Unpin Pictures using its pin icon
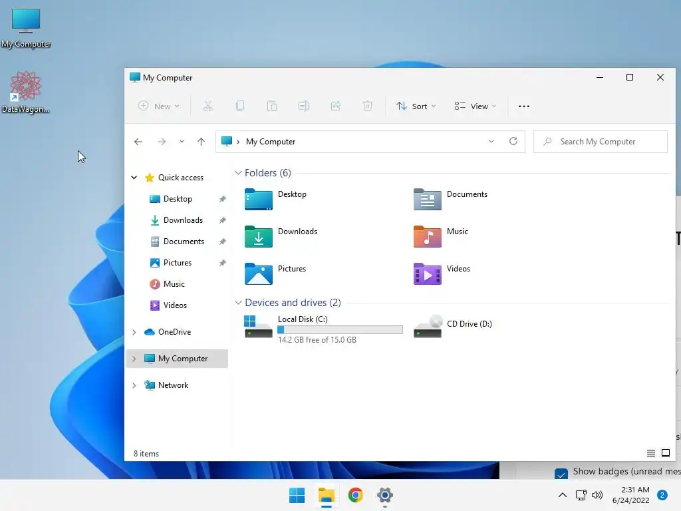The height and width of the screenshot is (511, 681). click(x=222, y=263)
